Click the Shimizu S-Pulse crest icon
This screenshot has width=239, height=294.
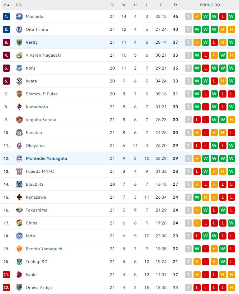[19, 94]
